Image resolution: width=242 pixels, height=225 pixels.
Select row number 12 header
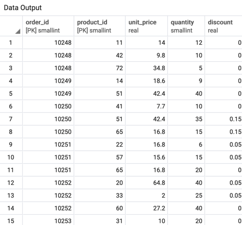pyautogui.click(x=11, y=183)
